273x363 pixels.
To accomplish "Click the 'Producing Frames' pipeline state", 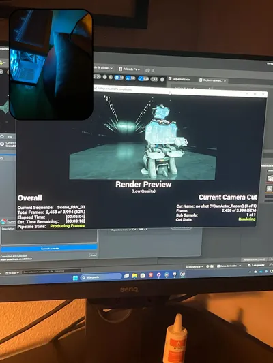I will (x=68, y=226).
